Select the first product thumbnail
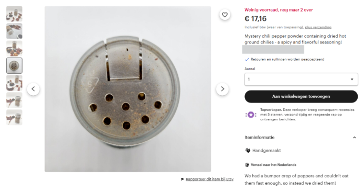The image size is (364, 192). coord(14,14)
